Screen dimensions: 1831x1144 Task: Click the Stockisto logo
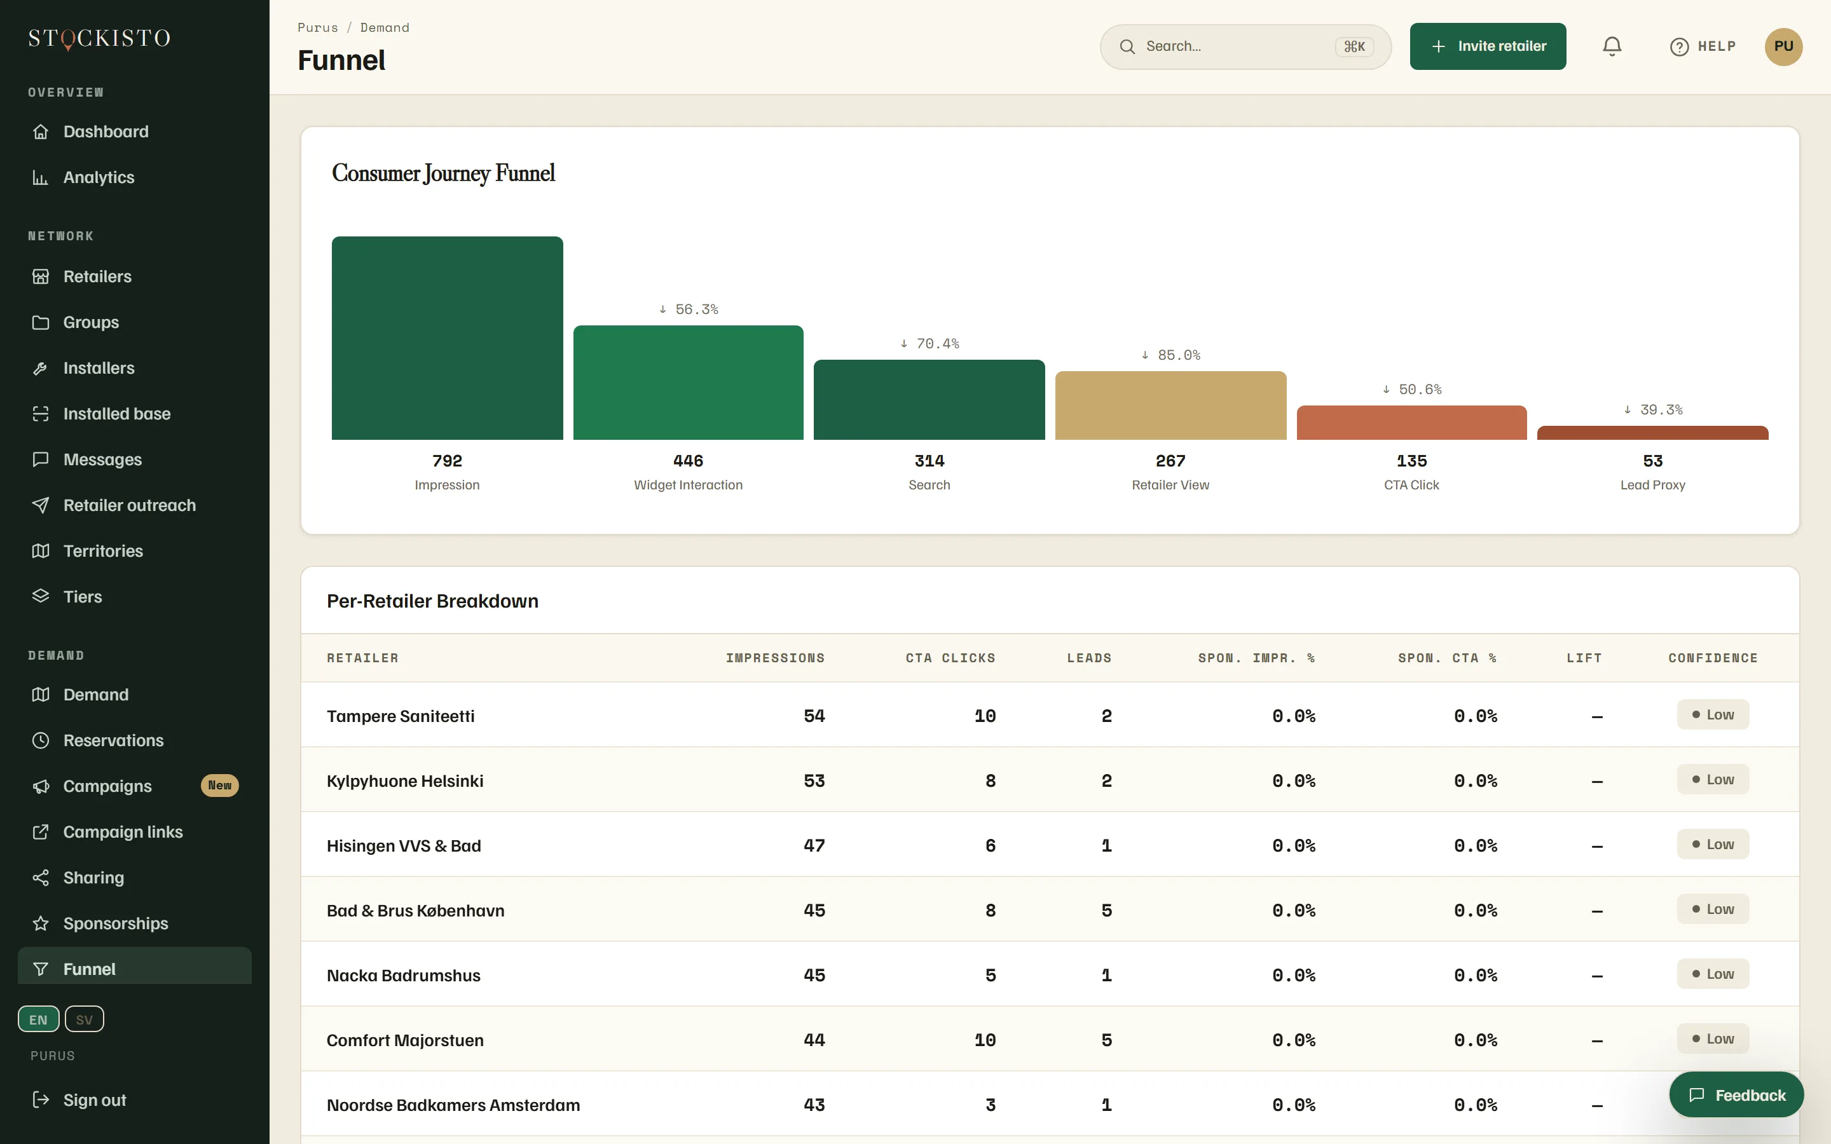click(x=99, y=38)
